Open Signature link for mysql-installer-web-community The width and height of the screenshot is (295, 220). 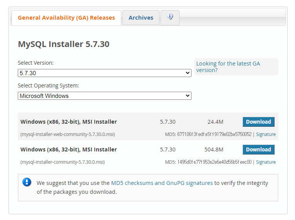[x=266, y=134]
